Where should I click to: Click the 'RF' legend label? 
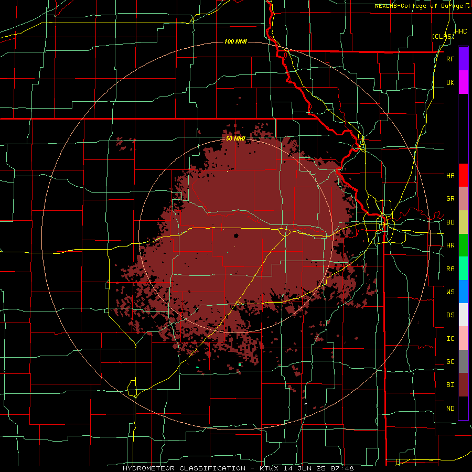(x=450, y=59)
